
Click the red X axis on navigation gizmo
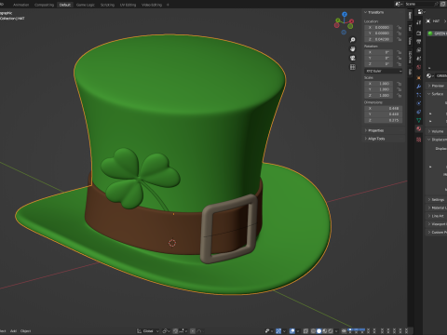point(351,21)
